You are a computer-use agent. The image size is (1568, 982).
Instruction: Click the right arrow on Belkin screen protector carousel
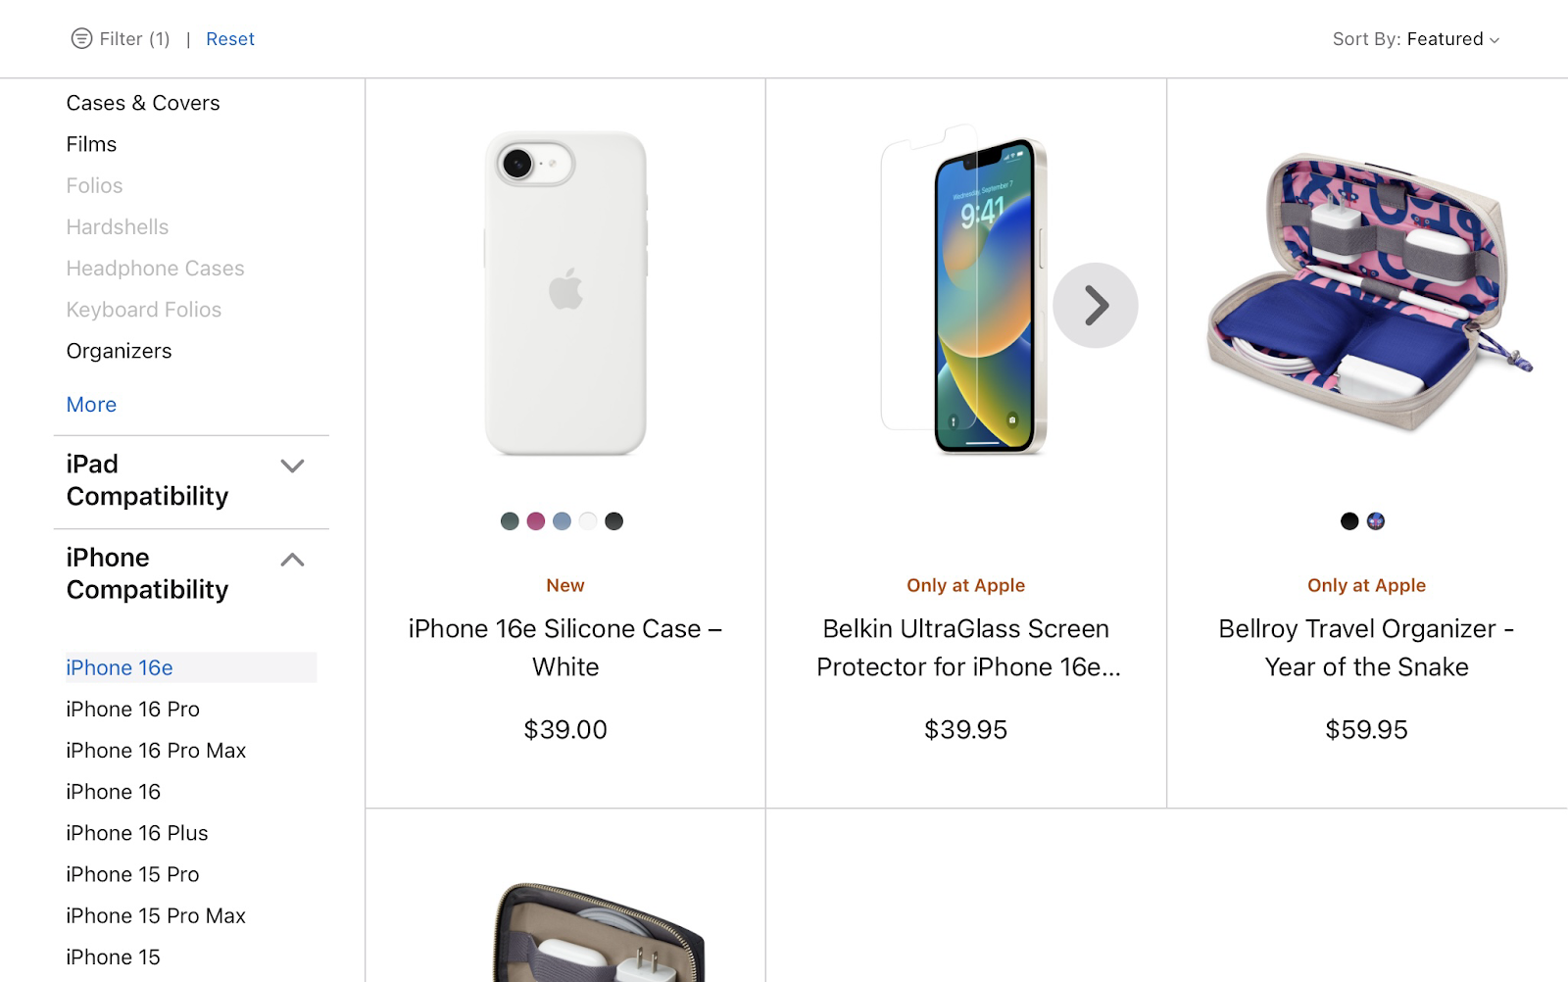pyautogui.click(x=1095, y=305)
